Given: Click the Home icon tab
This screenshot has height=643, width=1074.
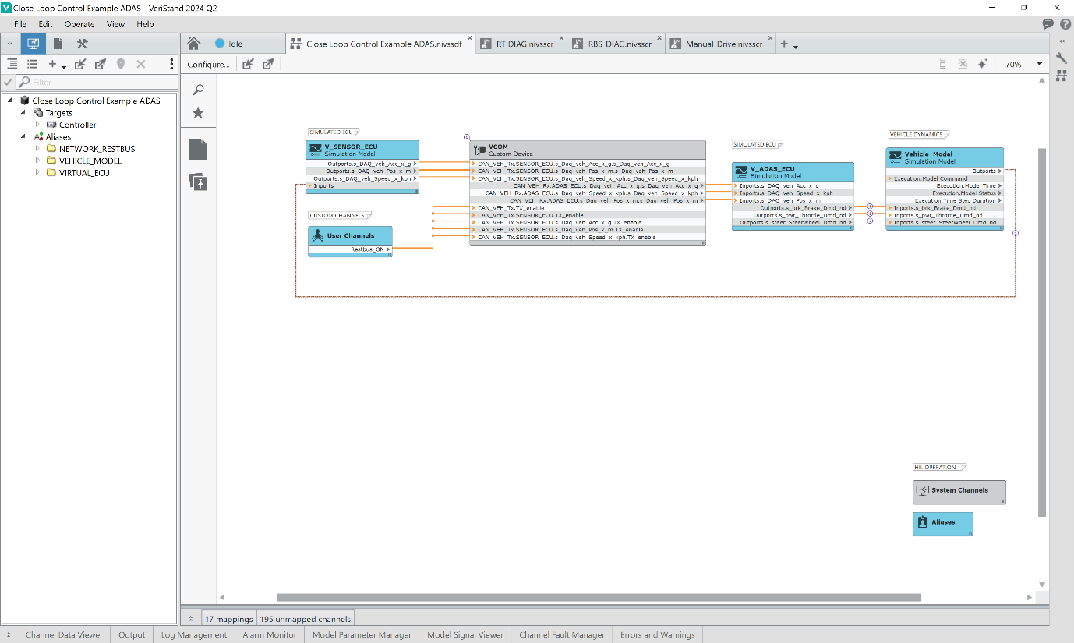Looking at the screenshot, I should pyautogui.click(x=194, y=44).
